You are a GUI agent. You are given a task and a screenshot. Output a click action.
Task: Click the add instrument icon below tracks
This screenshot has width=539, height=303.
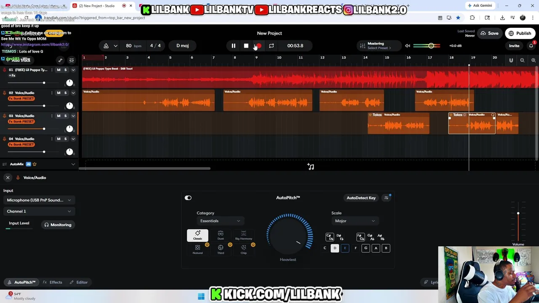311,167
